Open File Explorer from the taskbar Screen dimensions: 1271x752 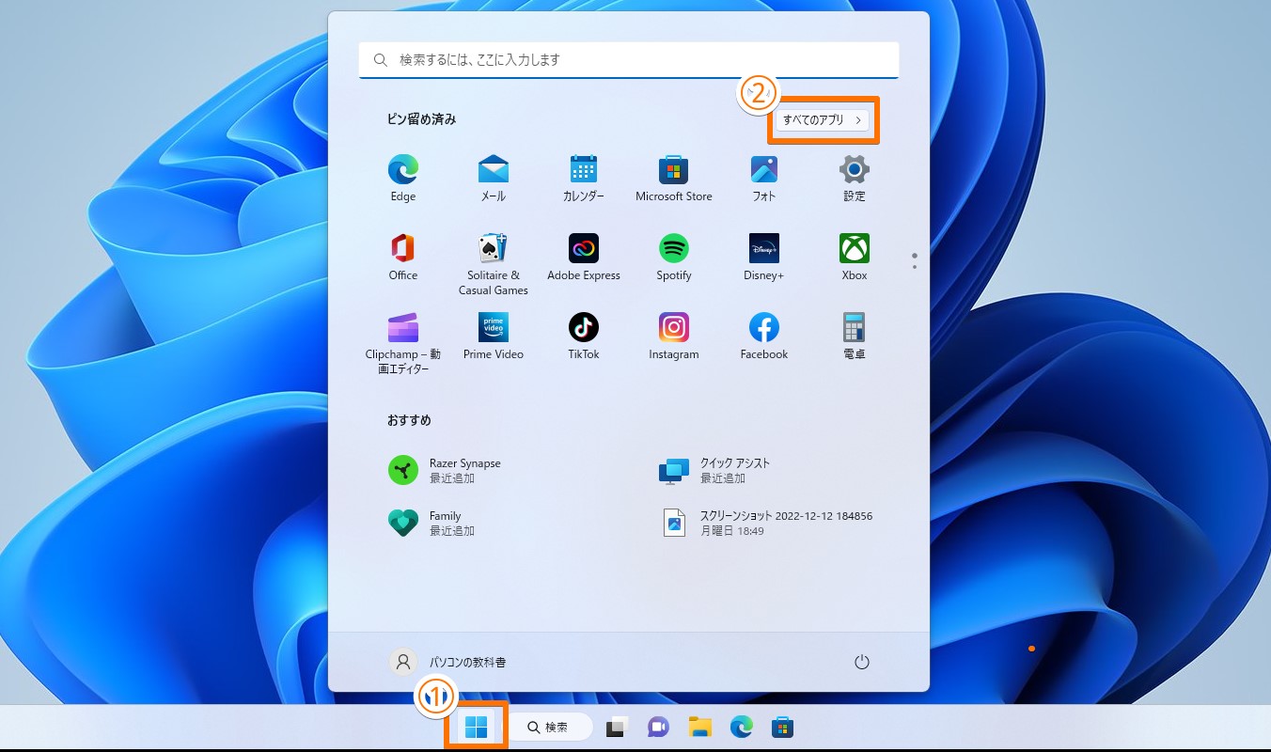click(699, 726)
